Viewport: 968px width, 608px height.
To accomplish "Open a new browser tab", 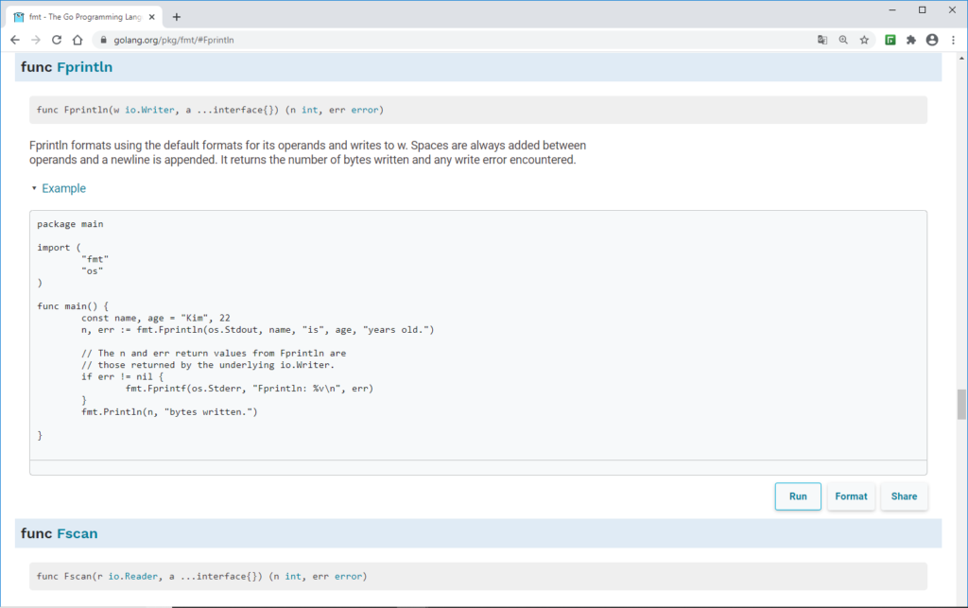I will click(177, 17).
